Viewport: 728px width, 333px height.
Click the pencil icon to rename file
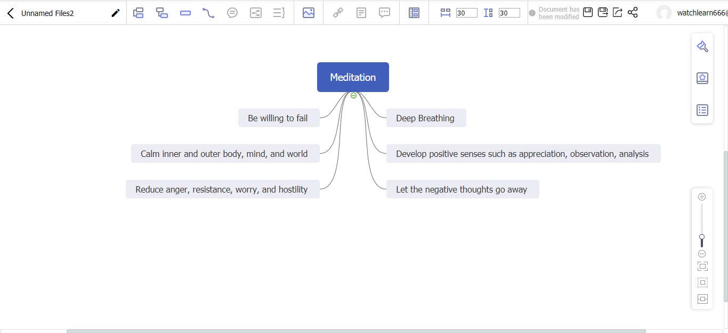tap(115, 13)
